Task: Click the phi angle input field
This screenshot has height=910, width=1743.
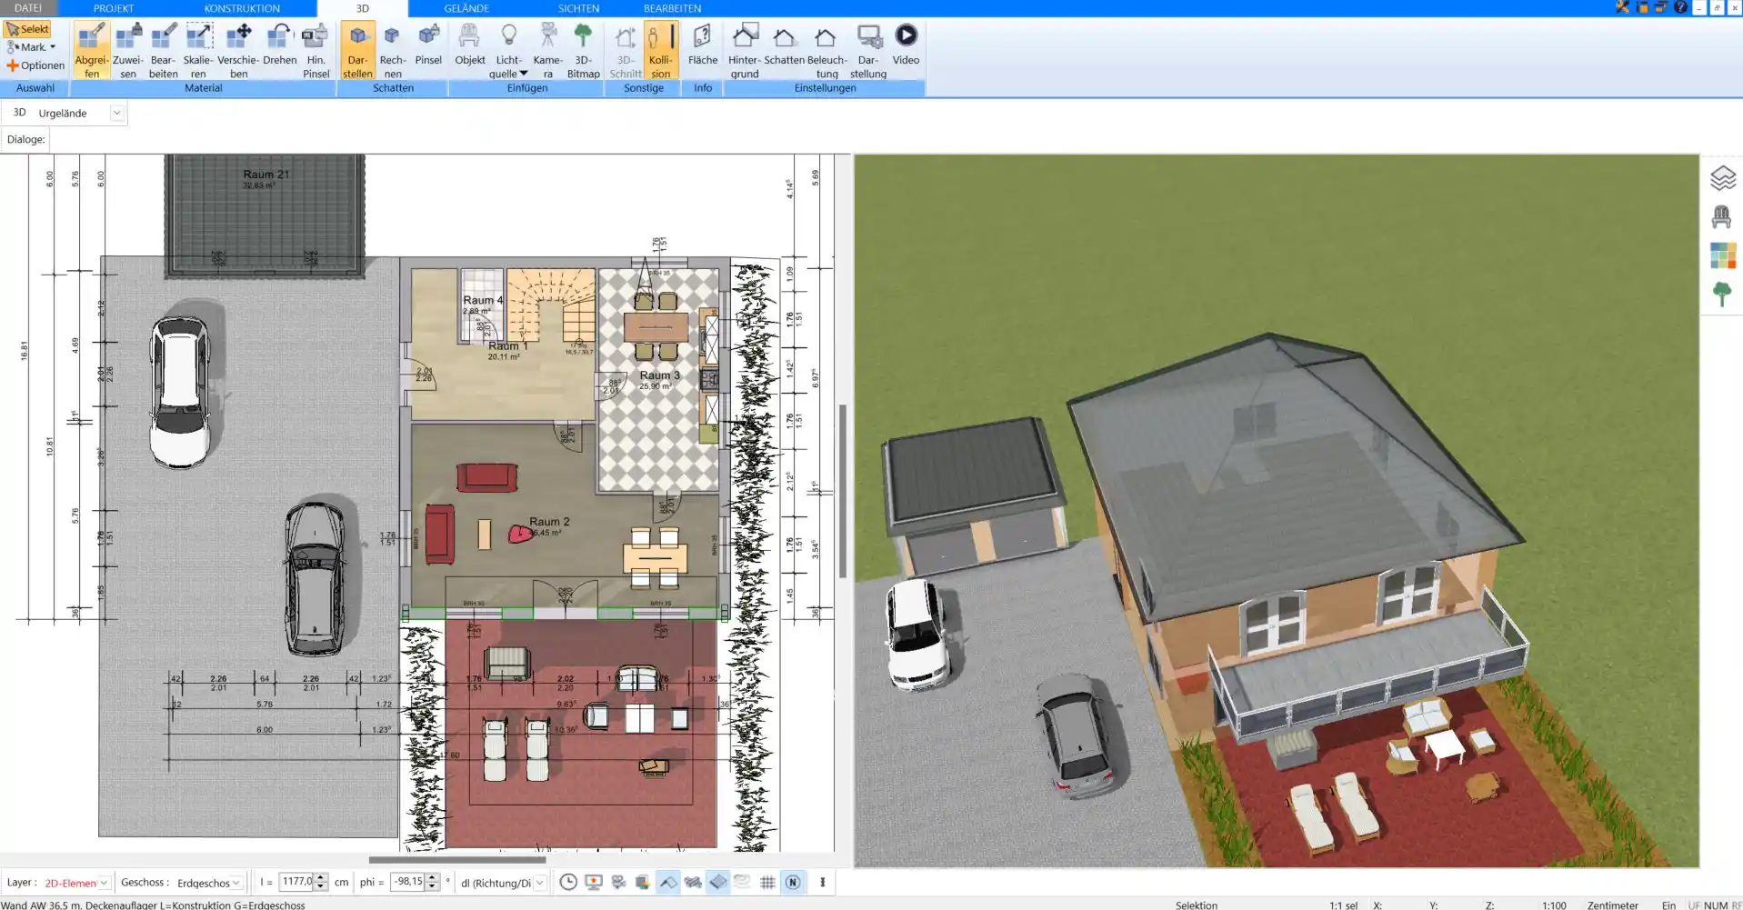Action: tap(407, 882)
